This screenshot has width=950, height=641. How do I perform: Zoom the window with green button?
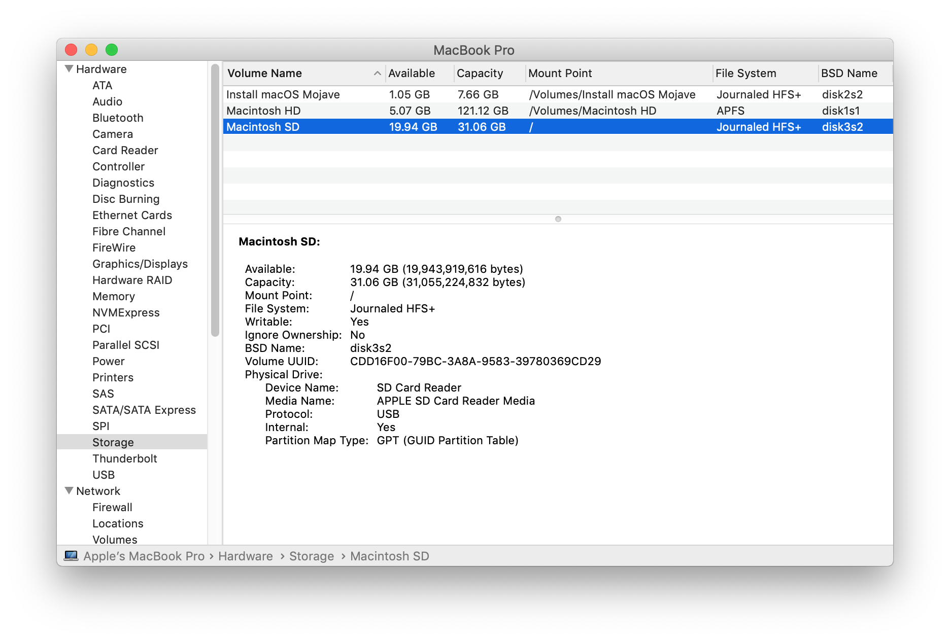click(112, 50)
